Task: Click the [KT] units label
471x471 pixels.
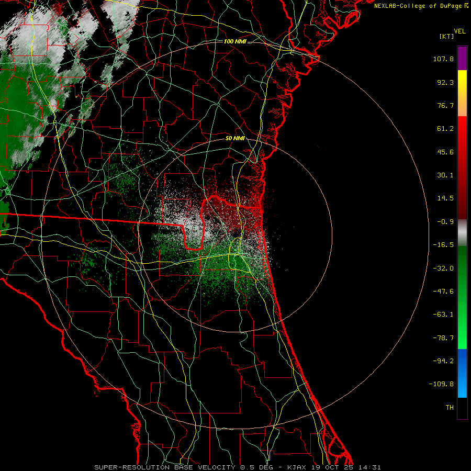Action: 447,36
